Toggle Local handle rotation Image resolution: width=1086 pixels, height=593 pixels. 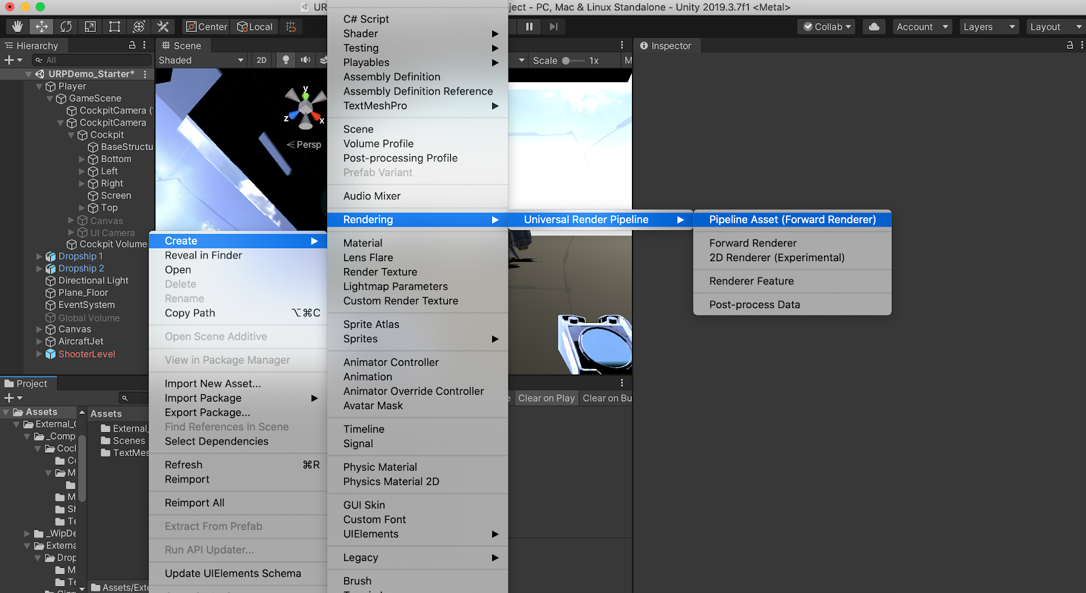(255, 26)
